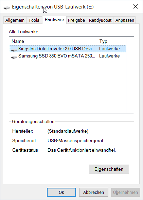Sort list by Name column header
143x200 pixels.
point(53,41)
